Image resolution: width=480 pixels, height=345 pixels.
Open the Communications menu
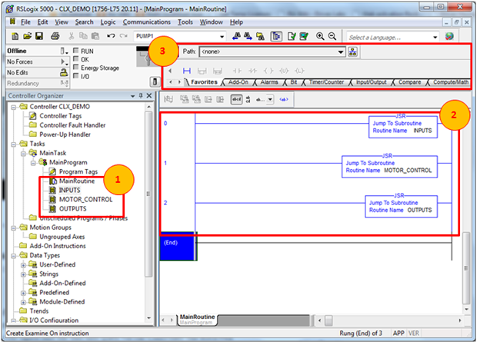tap(146, 22)
